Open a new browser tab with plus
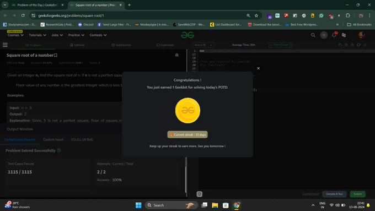The height and width of the screenshot is (211, 375). point(130,5)
